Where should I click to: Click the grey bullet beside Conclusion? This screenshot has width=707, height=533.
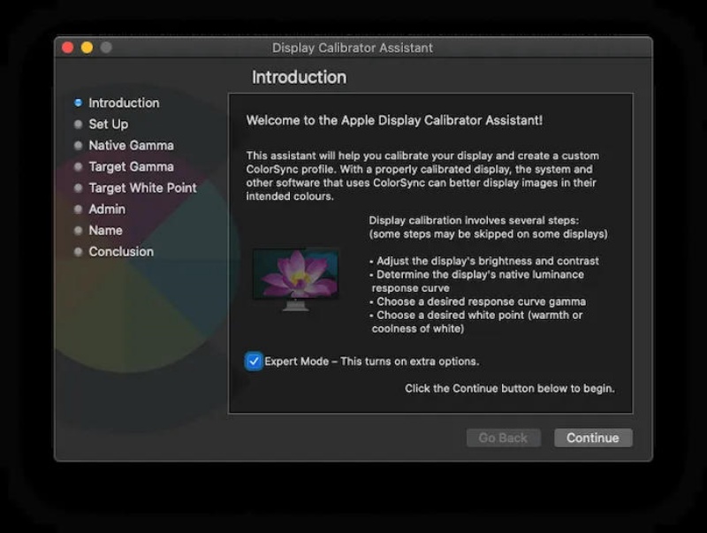point(78,252)
